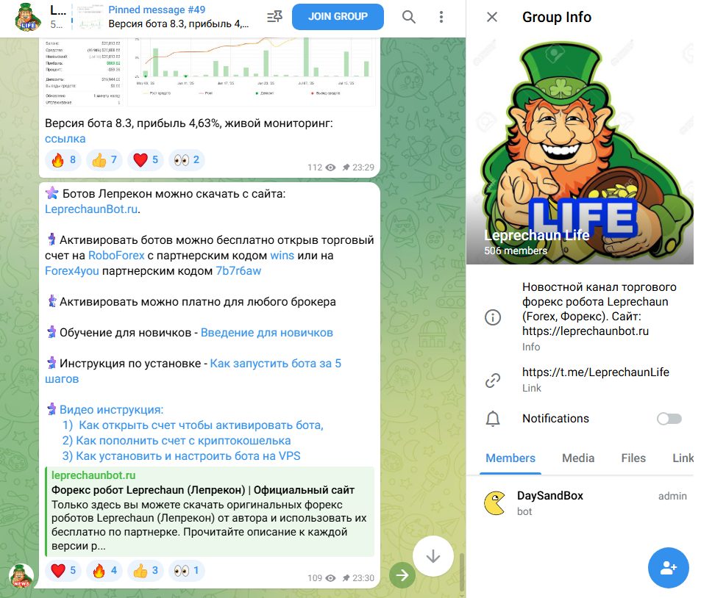Click the info circle icon in Group Info

493,317
